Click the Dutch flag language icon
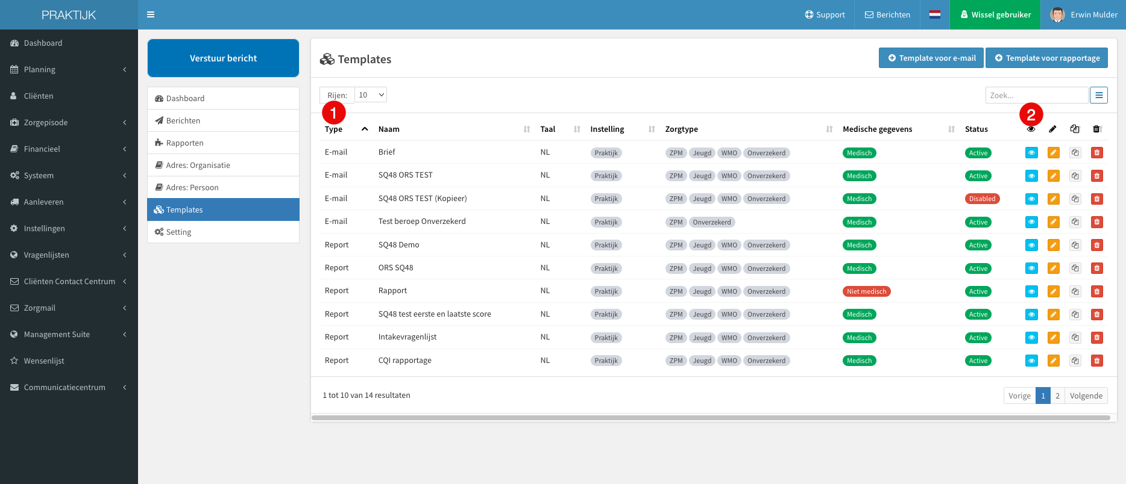The height and width of the screenshot is (484, 1126). [935, 14]
